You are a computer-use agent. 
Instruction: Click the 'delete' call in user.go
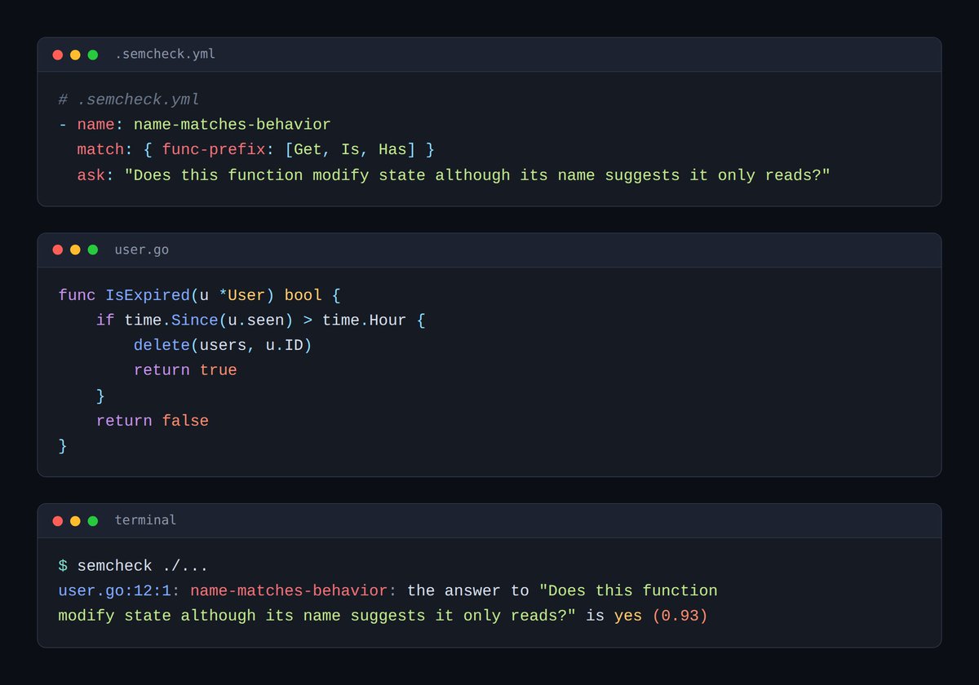[x=162, y=346]
